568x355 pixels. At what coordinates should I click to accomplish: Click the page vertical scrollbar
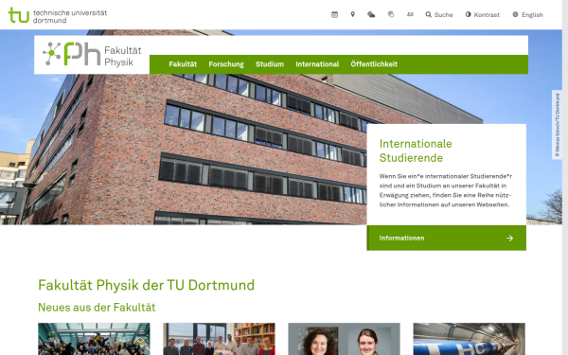point(565,178)
